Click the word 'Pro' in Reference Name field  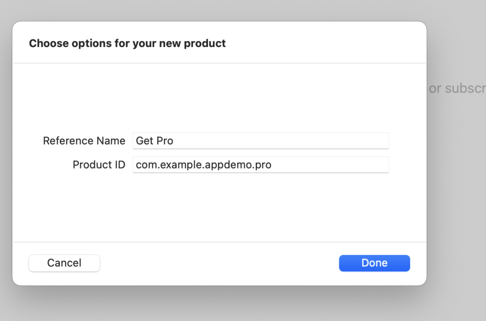click(164, 141)
